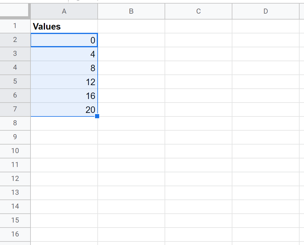Click the cell with value 8
Image resolution: width=304 pixels, height=245 pixels.
coord(64,68)
